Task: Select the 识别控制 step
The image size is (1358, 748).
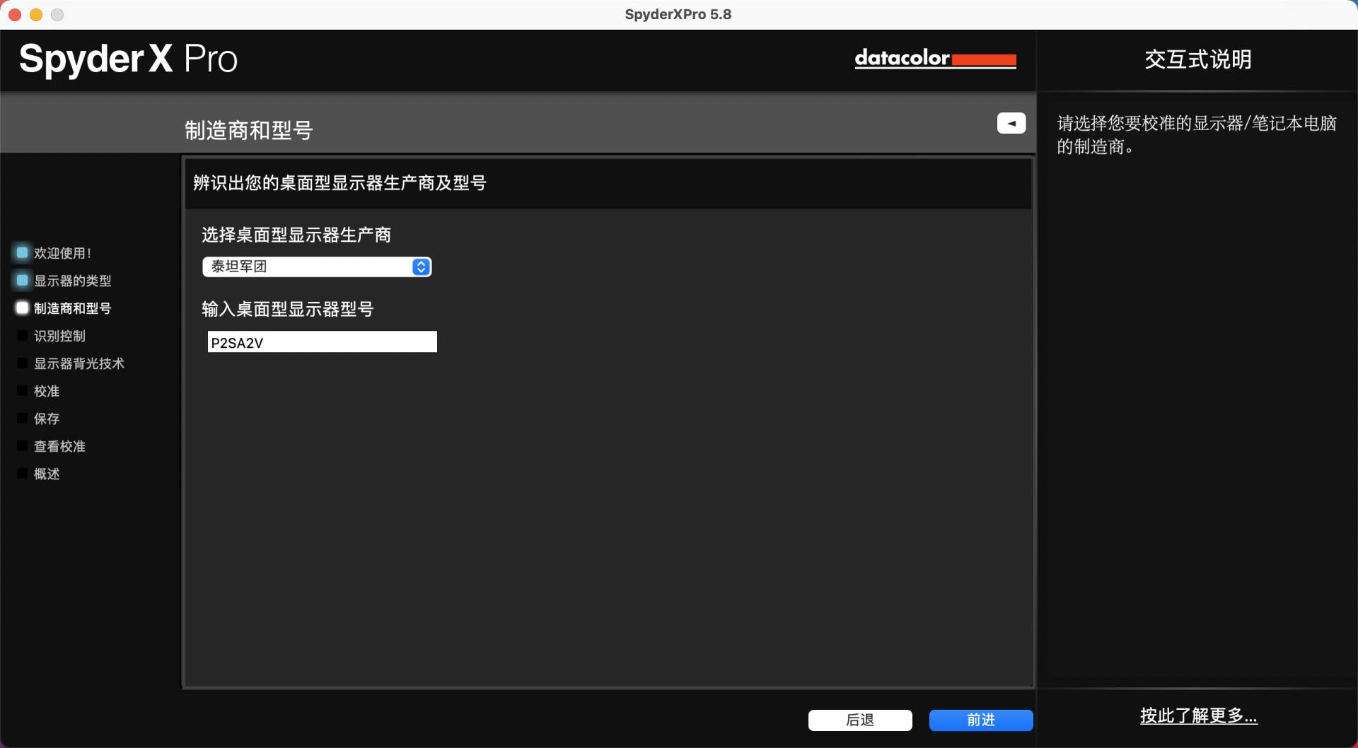Action: point(59,336)
